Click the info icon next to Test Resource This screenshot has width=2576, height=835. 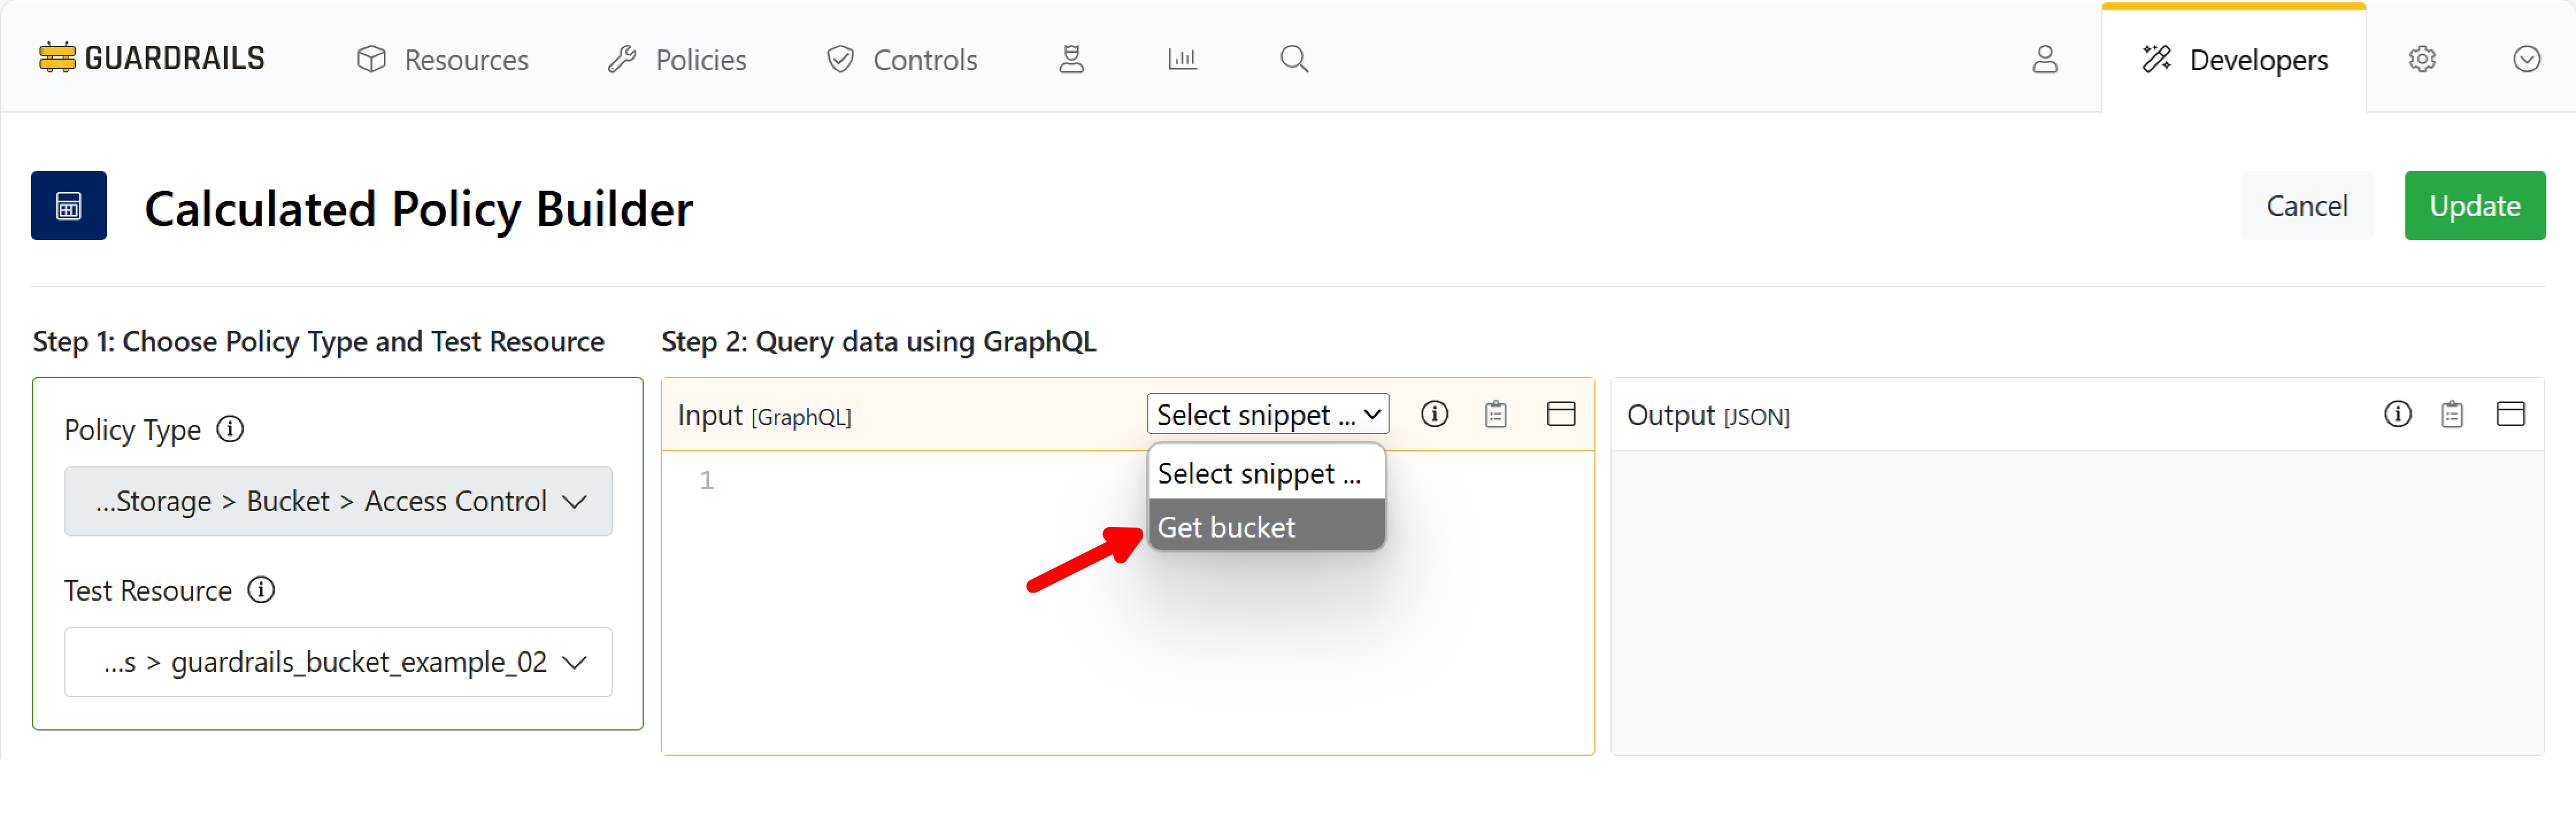pyautogui.click(x=262, y=589)
